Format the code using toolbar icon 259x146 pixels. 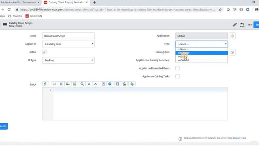tap(61, 84)
